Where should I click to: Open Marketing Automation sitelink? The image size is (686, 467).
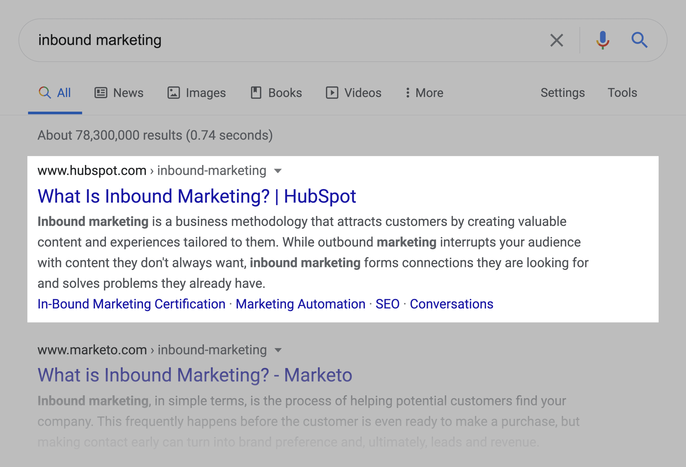pos(300,304)
